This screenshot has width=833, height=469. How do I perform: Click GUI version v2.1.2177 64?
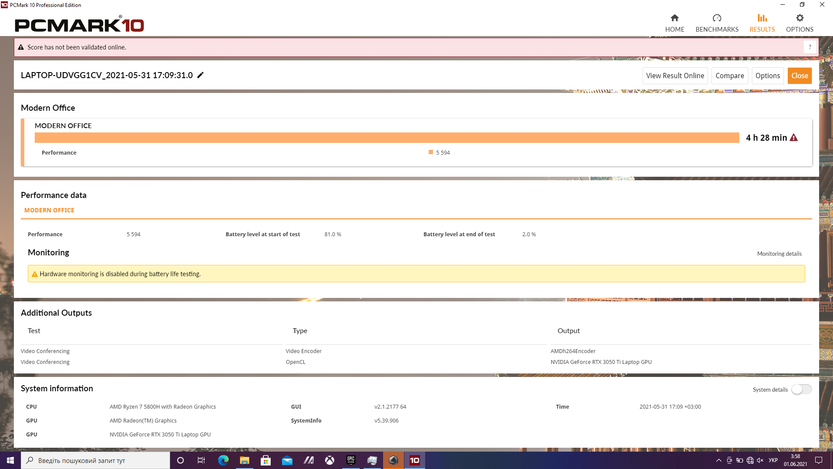[390, 406]
